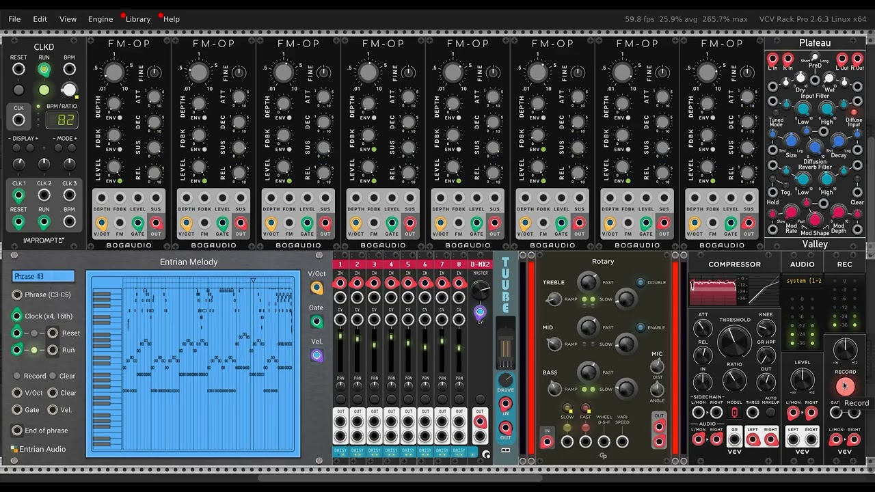This screenshot has width=875, height=492.
Task: Enable Record in Entrian Melody
Action: pyautogui.click(x=17, y=376)
